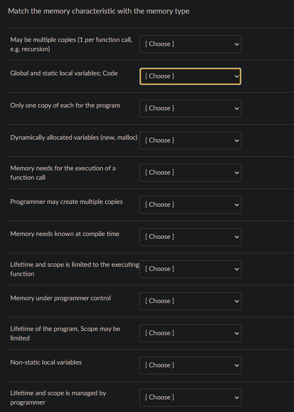Click chevron arrow beside 'Dynamically allocated variables'

tap(236, 141)
